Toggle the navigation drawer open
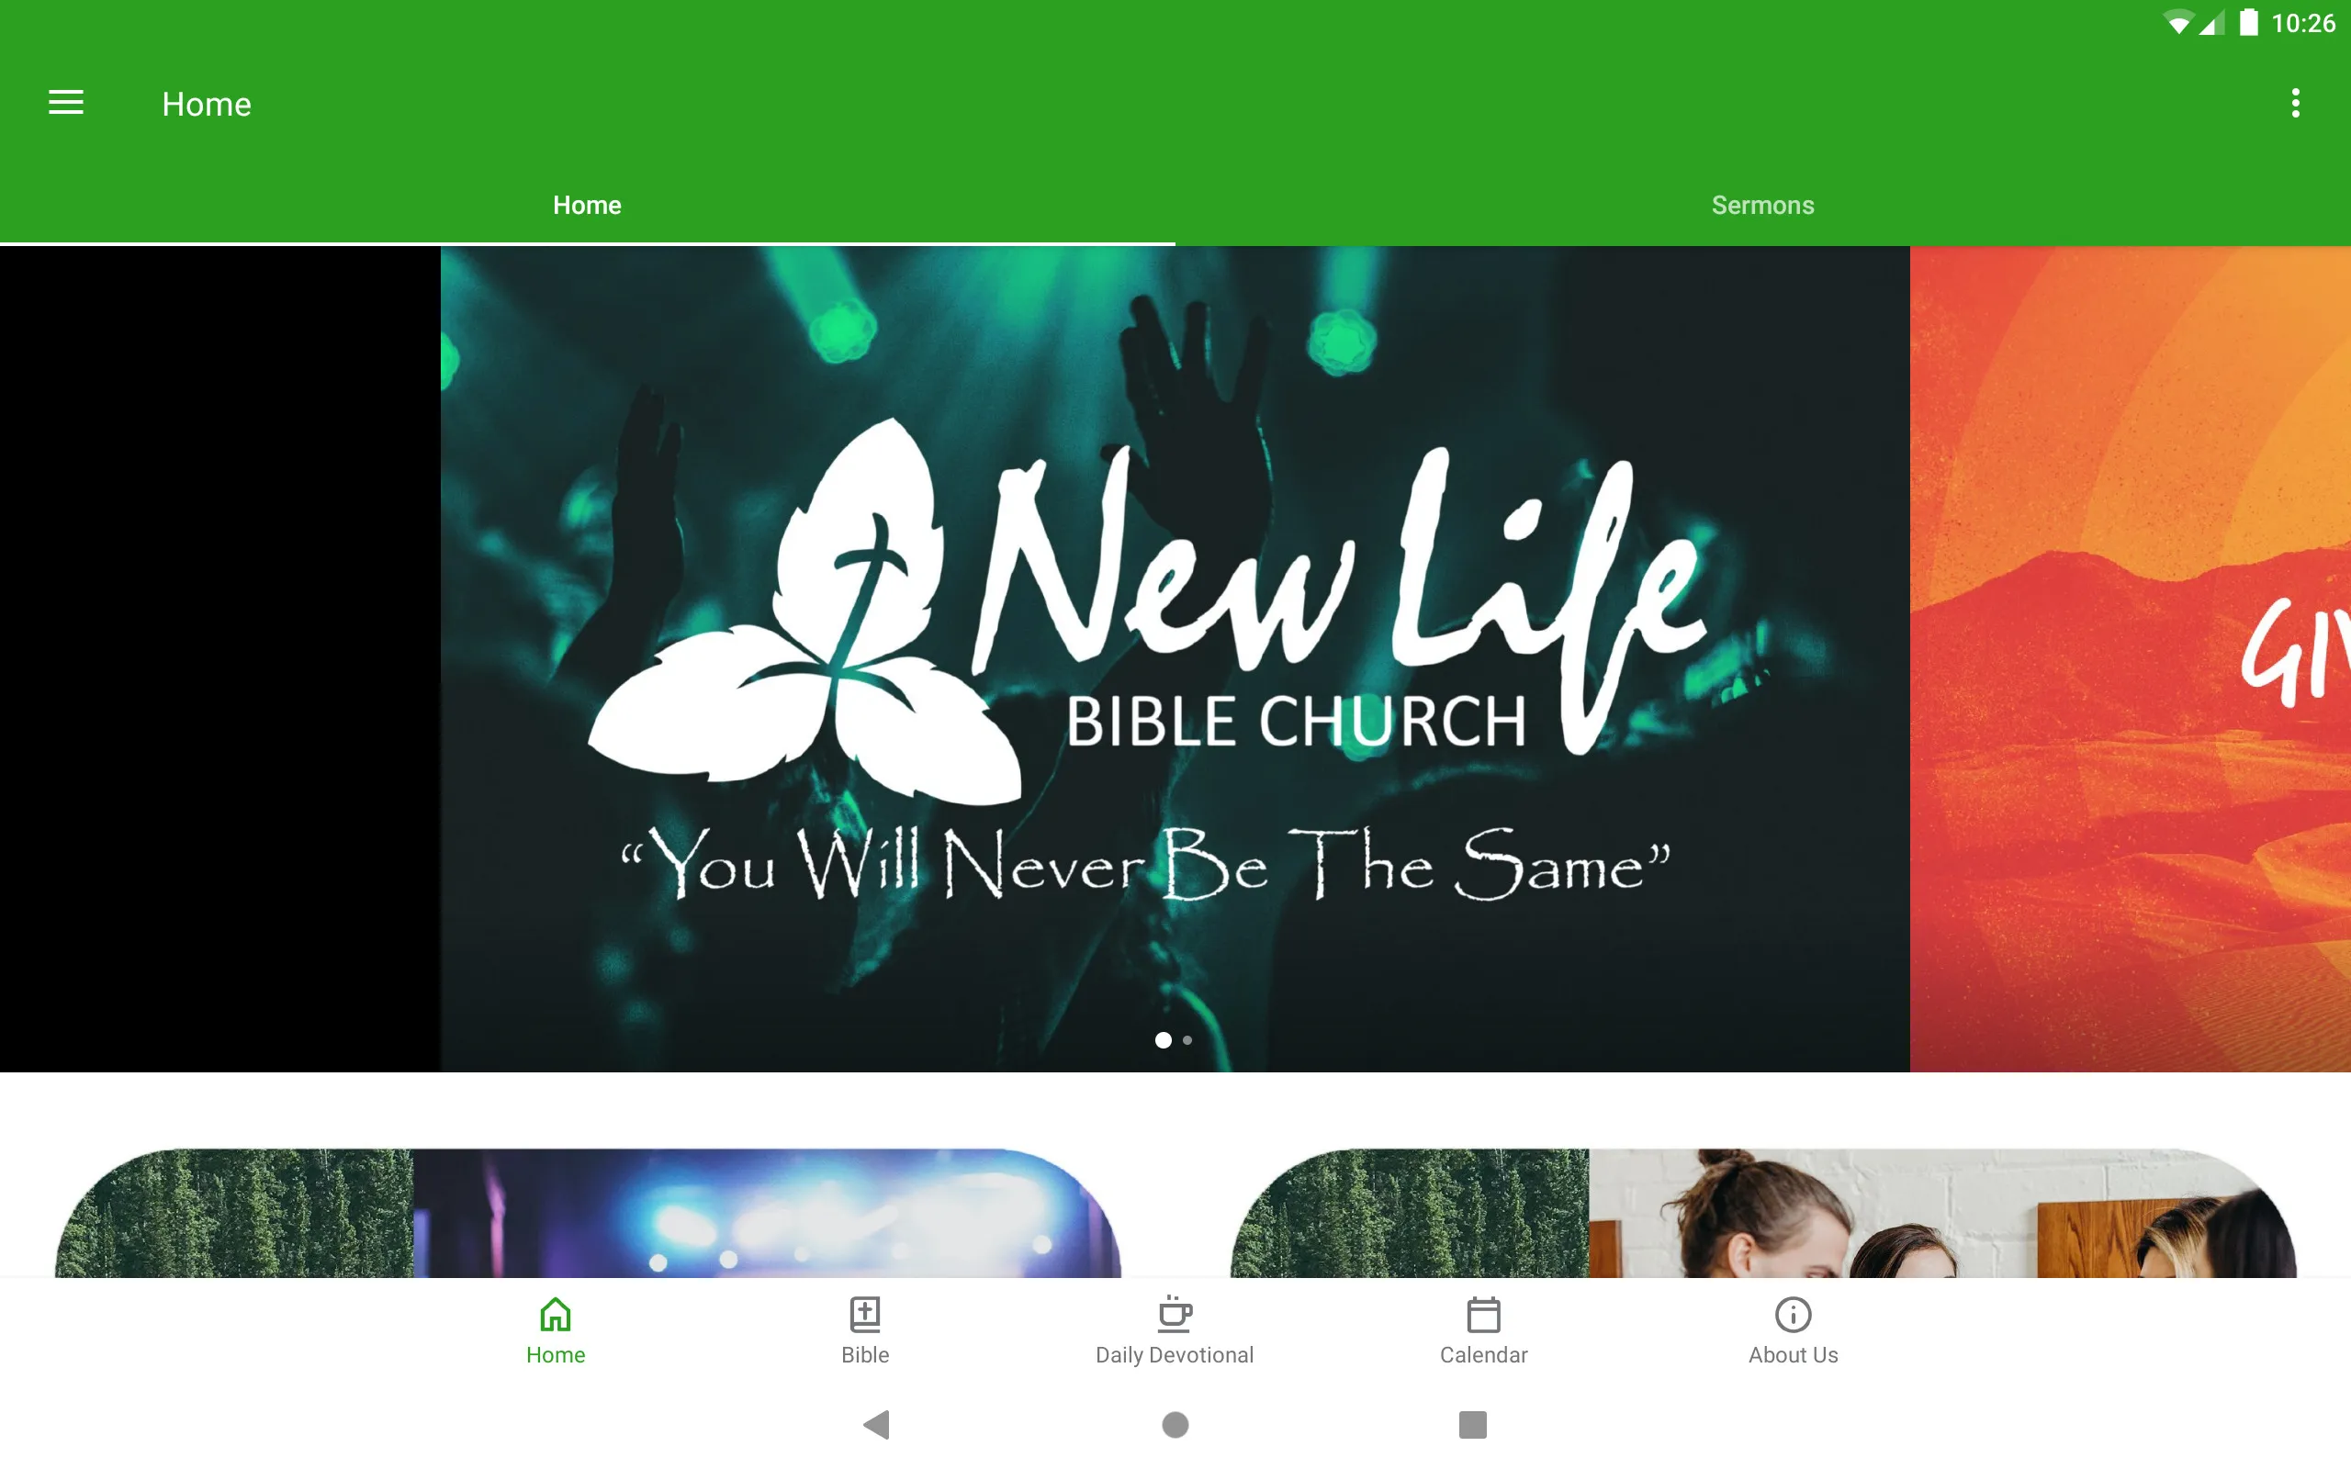 [66, 103]
